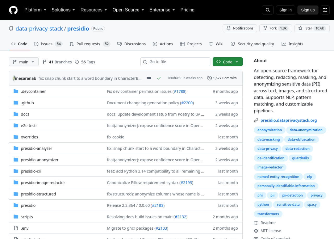Open the main branch selector
334x239 pixels.
[24, 62]
